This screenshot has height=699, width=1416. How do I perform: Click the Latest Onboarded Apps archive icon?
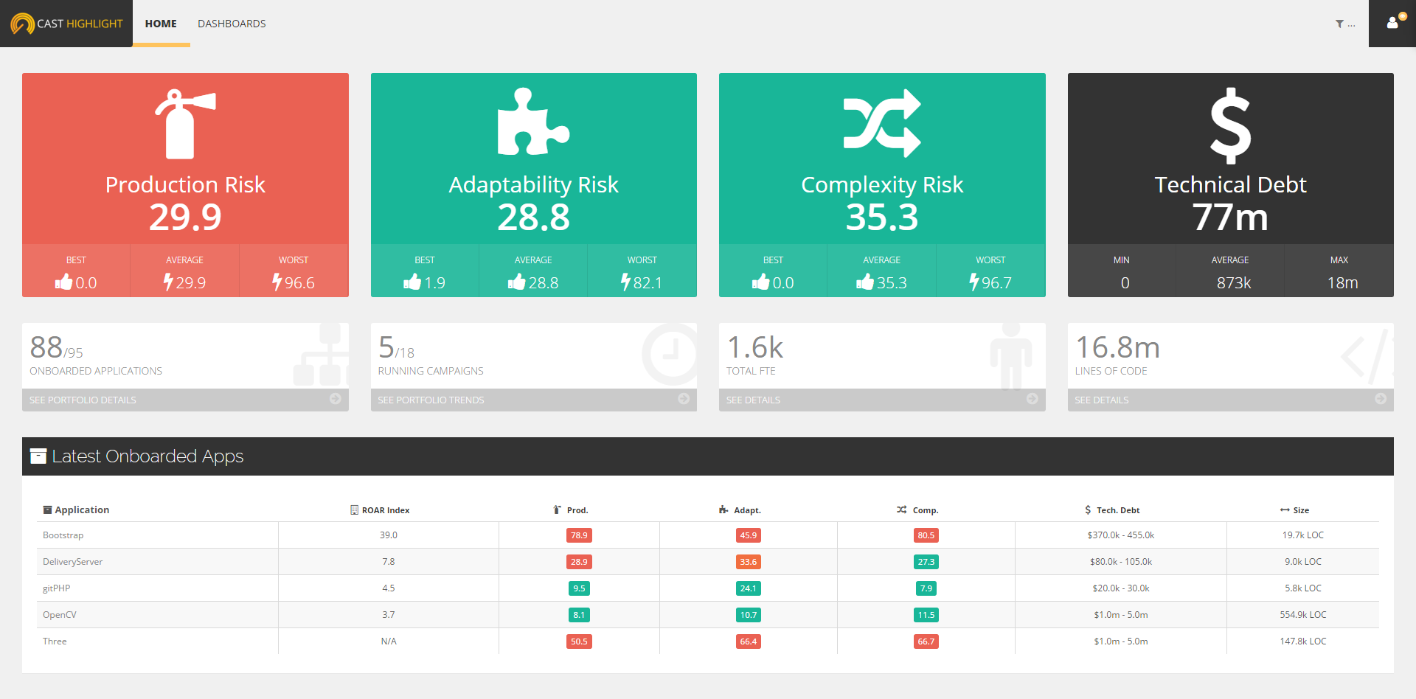tap(38, 456)
